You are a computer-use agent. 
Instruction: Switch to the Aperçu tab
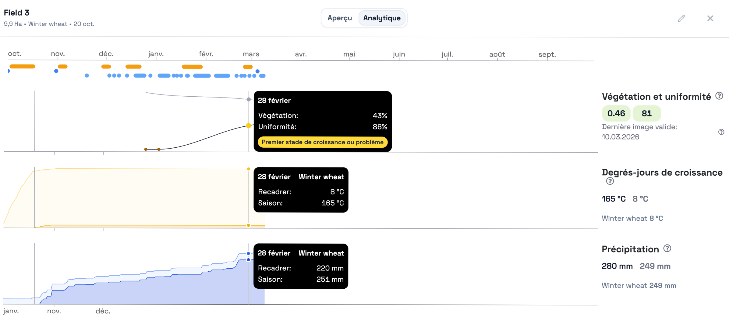click(340, 18)
